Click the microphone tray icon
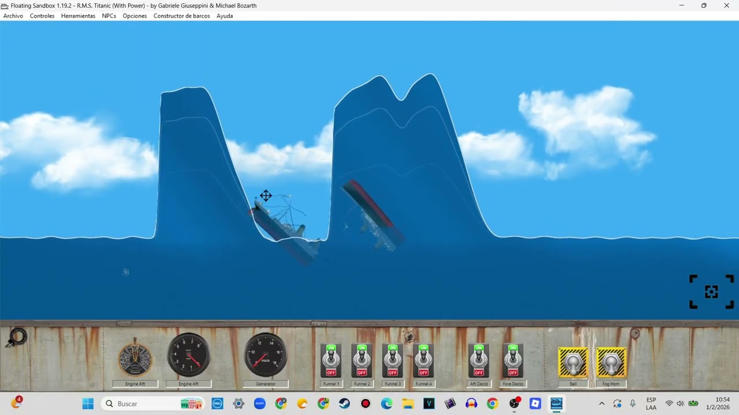This screenshot has height=415, width=739. click(x=633, y=403)
